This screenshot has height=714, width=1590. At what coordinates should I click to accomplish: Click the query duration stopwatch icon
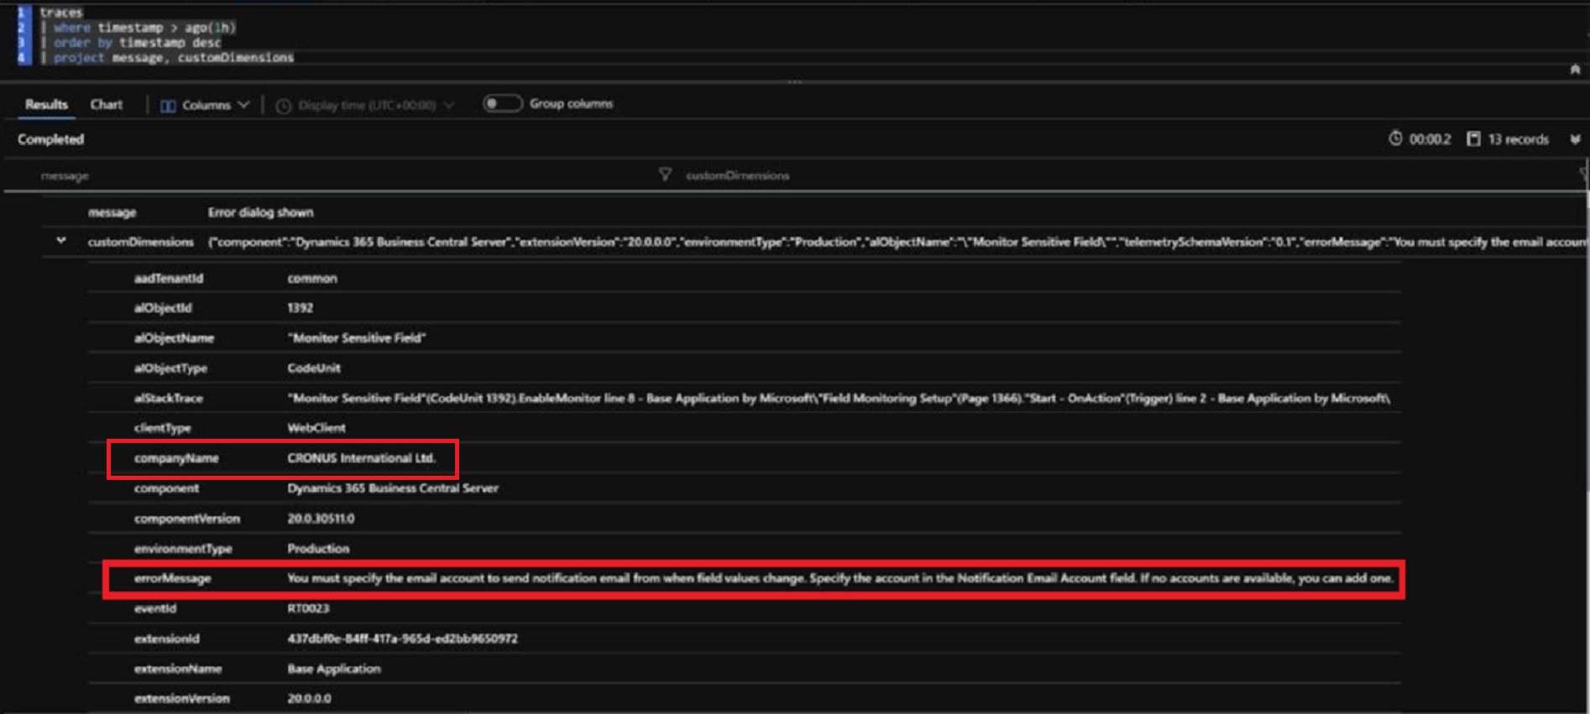pos(1395,138)
